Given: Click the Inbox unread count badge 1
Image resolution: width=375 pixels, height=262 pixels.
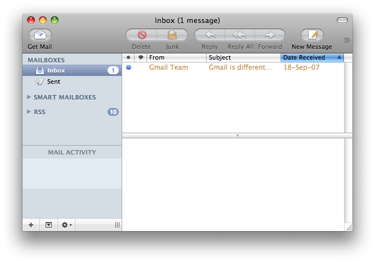Looking at the screenshot, I should point(113,70).
